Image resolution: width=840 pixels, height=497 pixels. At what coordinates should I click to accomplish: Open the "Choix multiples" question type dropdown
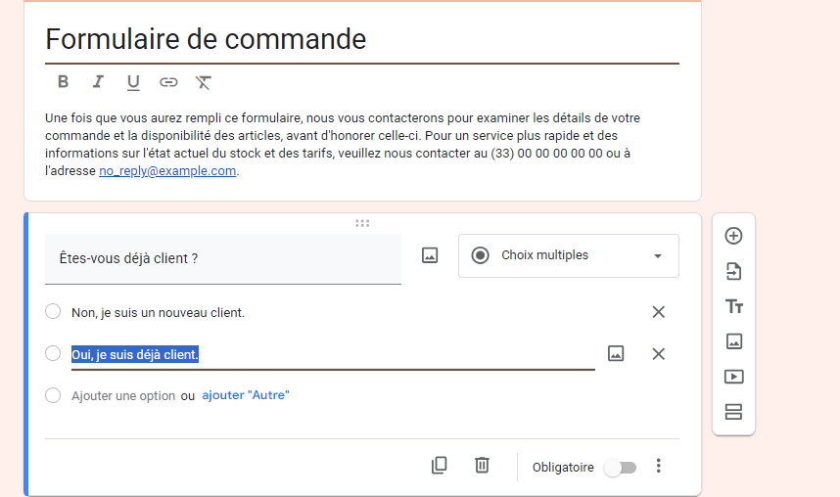coord(568,255)
